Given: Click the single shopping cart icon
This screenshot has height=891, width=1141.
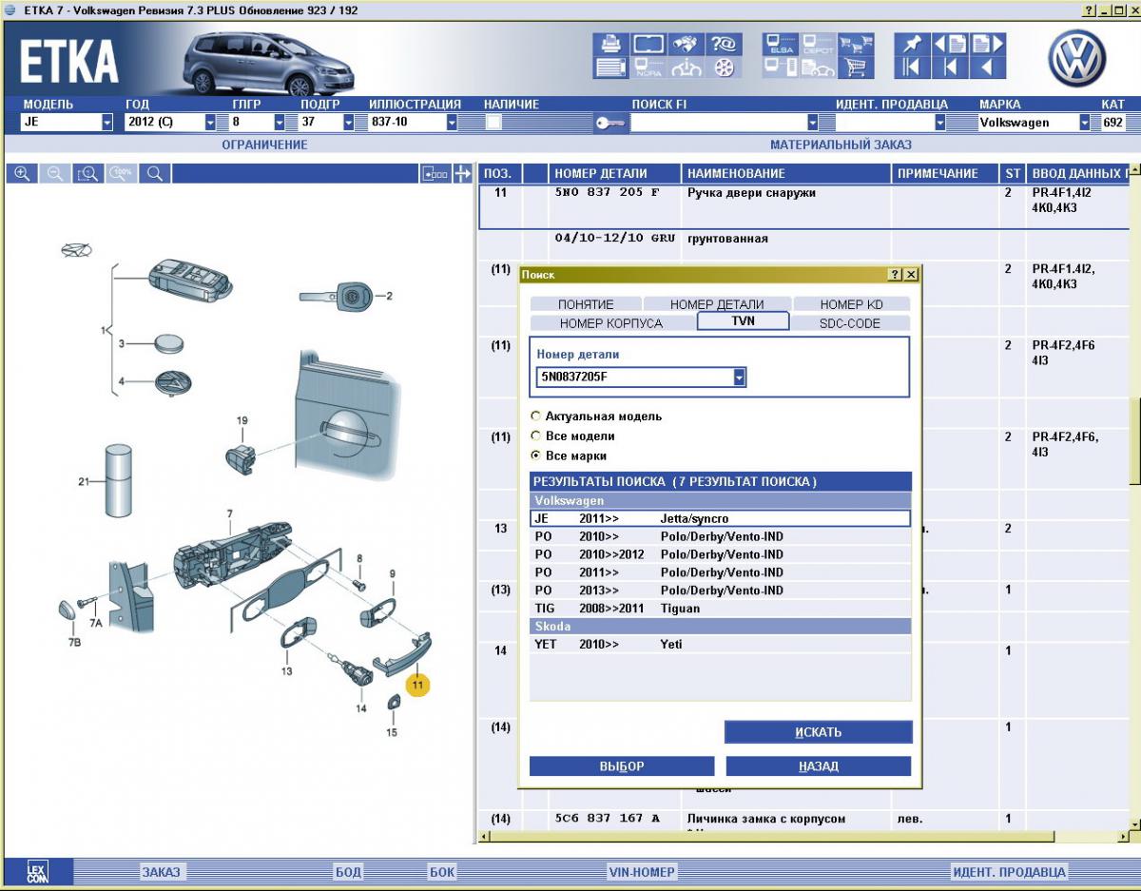Looking at the screenshot, I should [856, 68].
